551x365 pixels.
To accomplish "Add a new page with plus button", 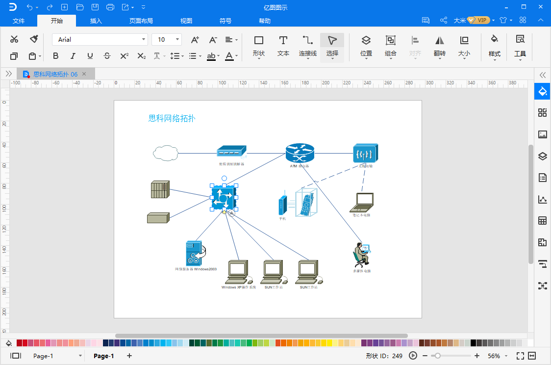I will [129, 356].
